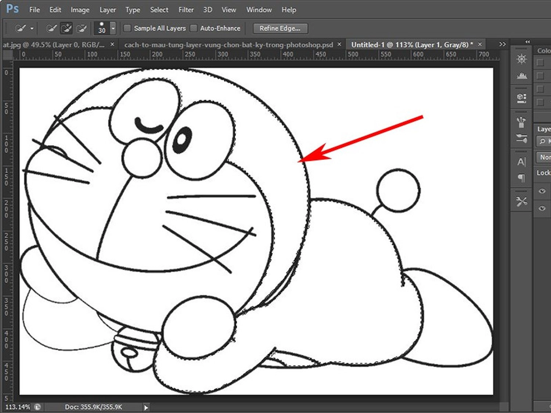Open the Histogram panel icon
The height and width of the screenshot is (413, 551).
click(521, 76)
